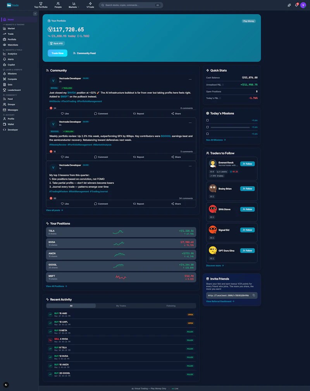This screenshot has width=310, height=391.
Task: Click the notifications bell icon
Action: (x=296, y=5)
